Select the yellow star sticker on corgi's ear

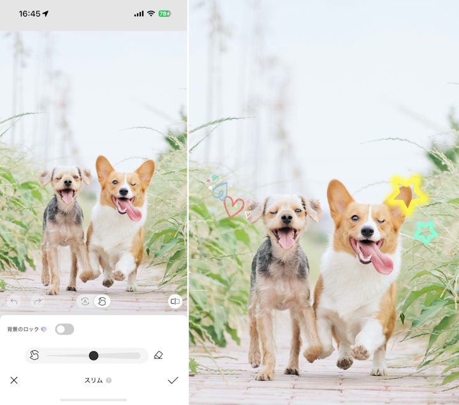pos(407,194)
